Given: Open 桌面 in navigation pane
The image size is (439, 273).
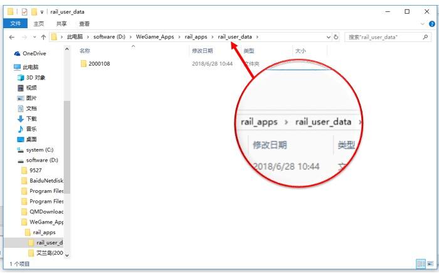Looking at the screenshot, I should tap(31, 139).
